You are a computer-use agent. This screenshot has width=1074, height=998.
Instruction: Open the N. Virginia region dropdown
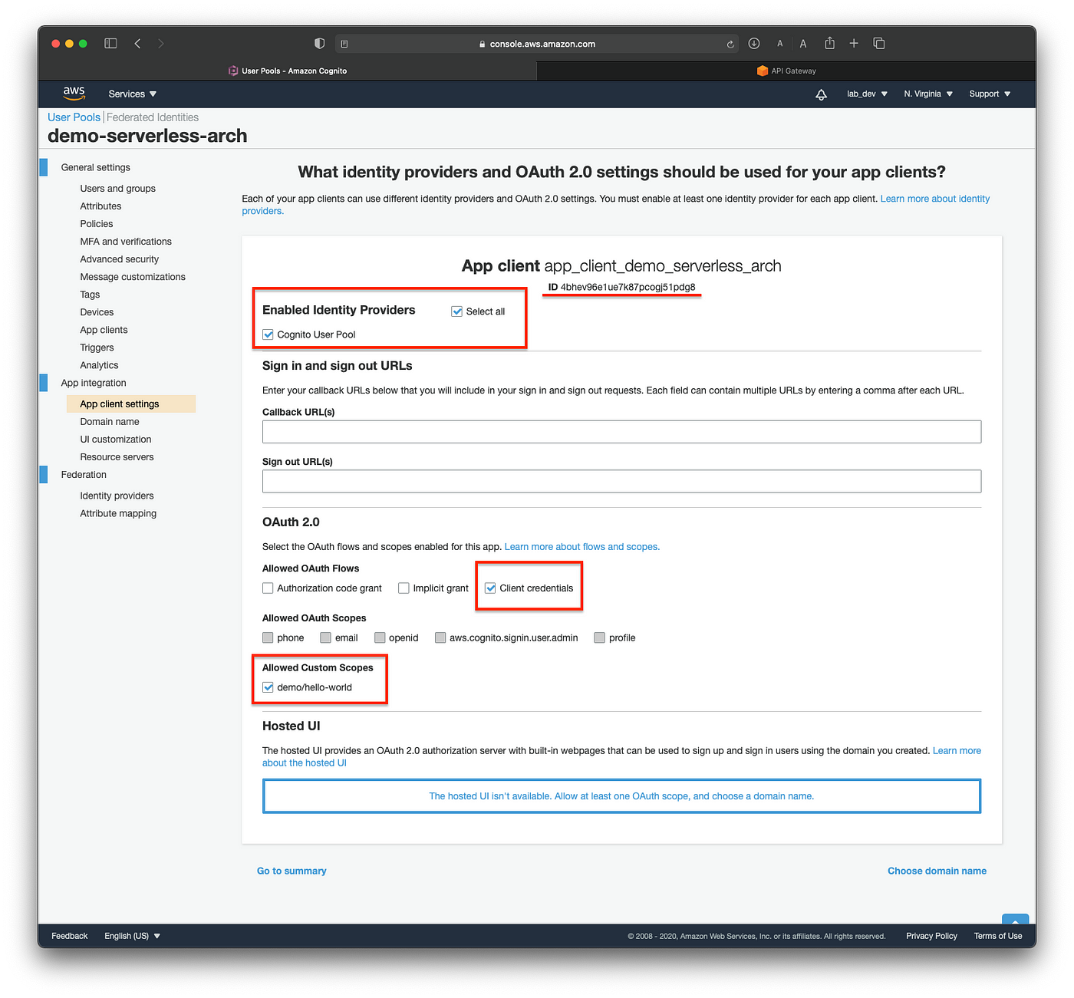[x=928, y=94]
